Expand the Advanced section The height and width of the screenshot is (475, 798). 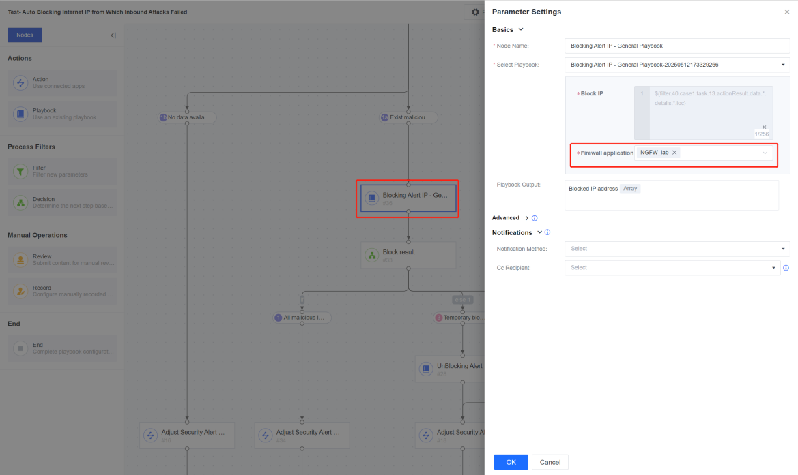527,218
